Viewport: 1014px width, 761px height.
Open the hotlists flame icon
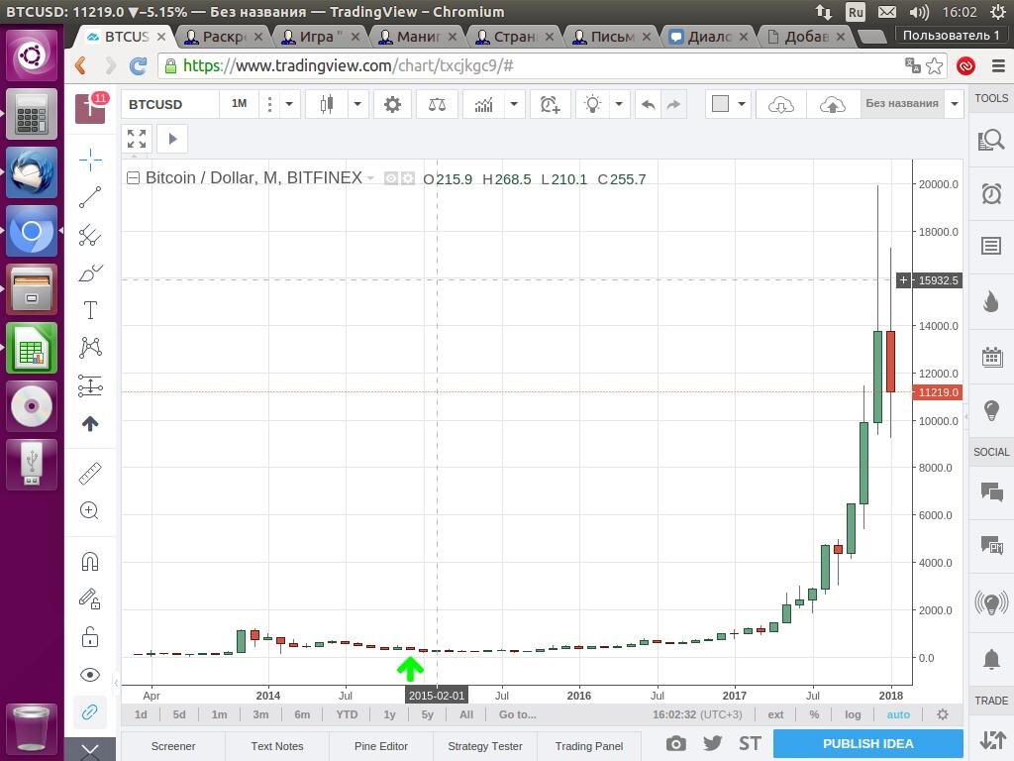(x=990, y=301)
